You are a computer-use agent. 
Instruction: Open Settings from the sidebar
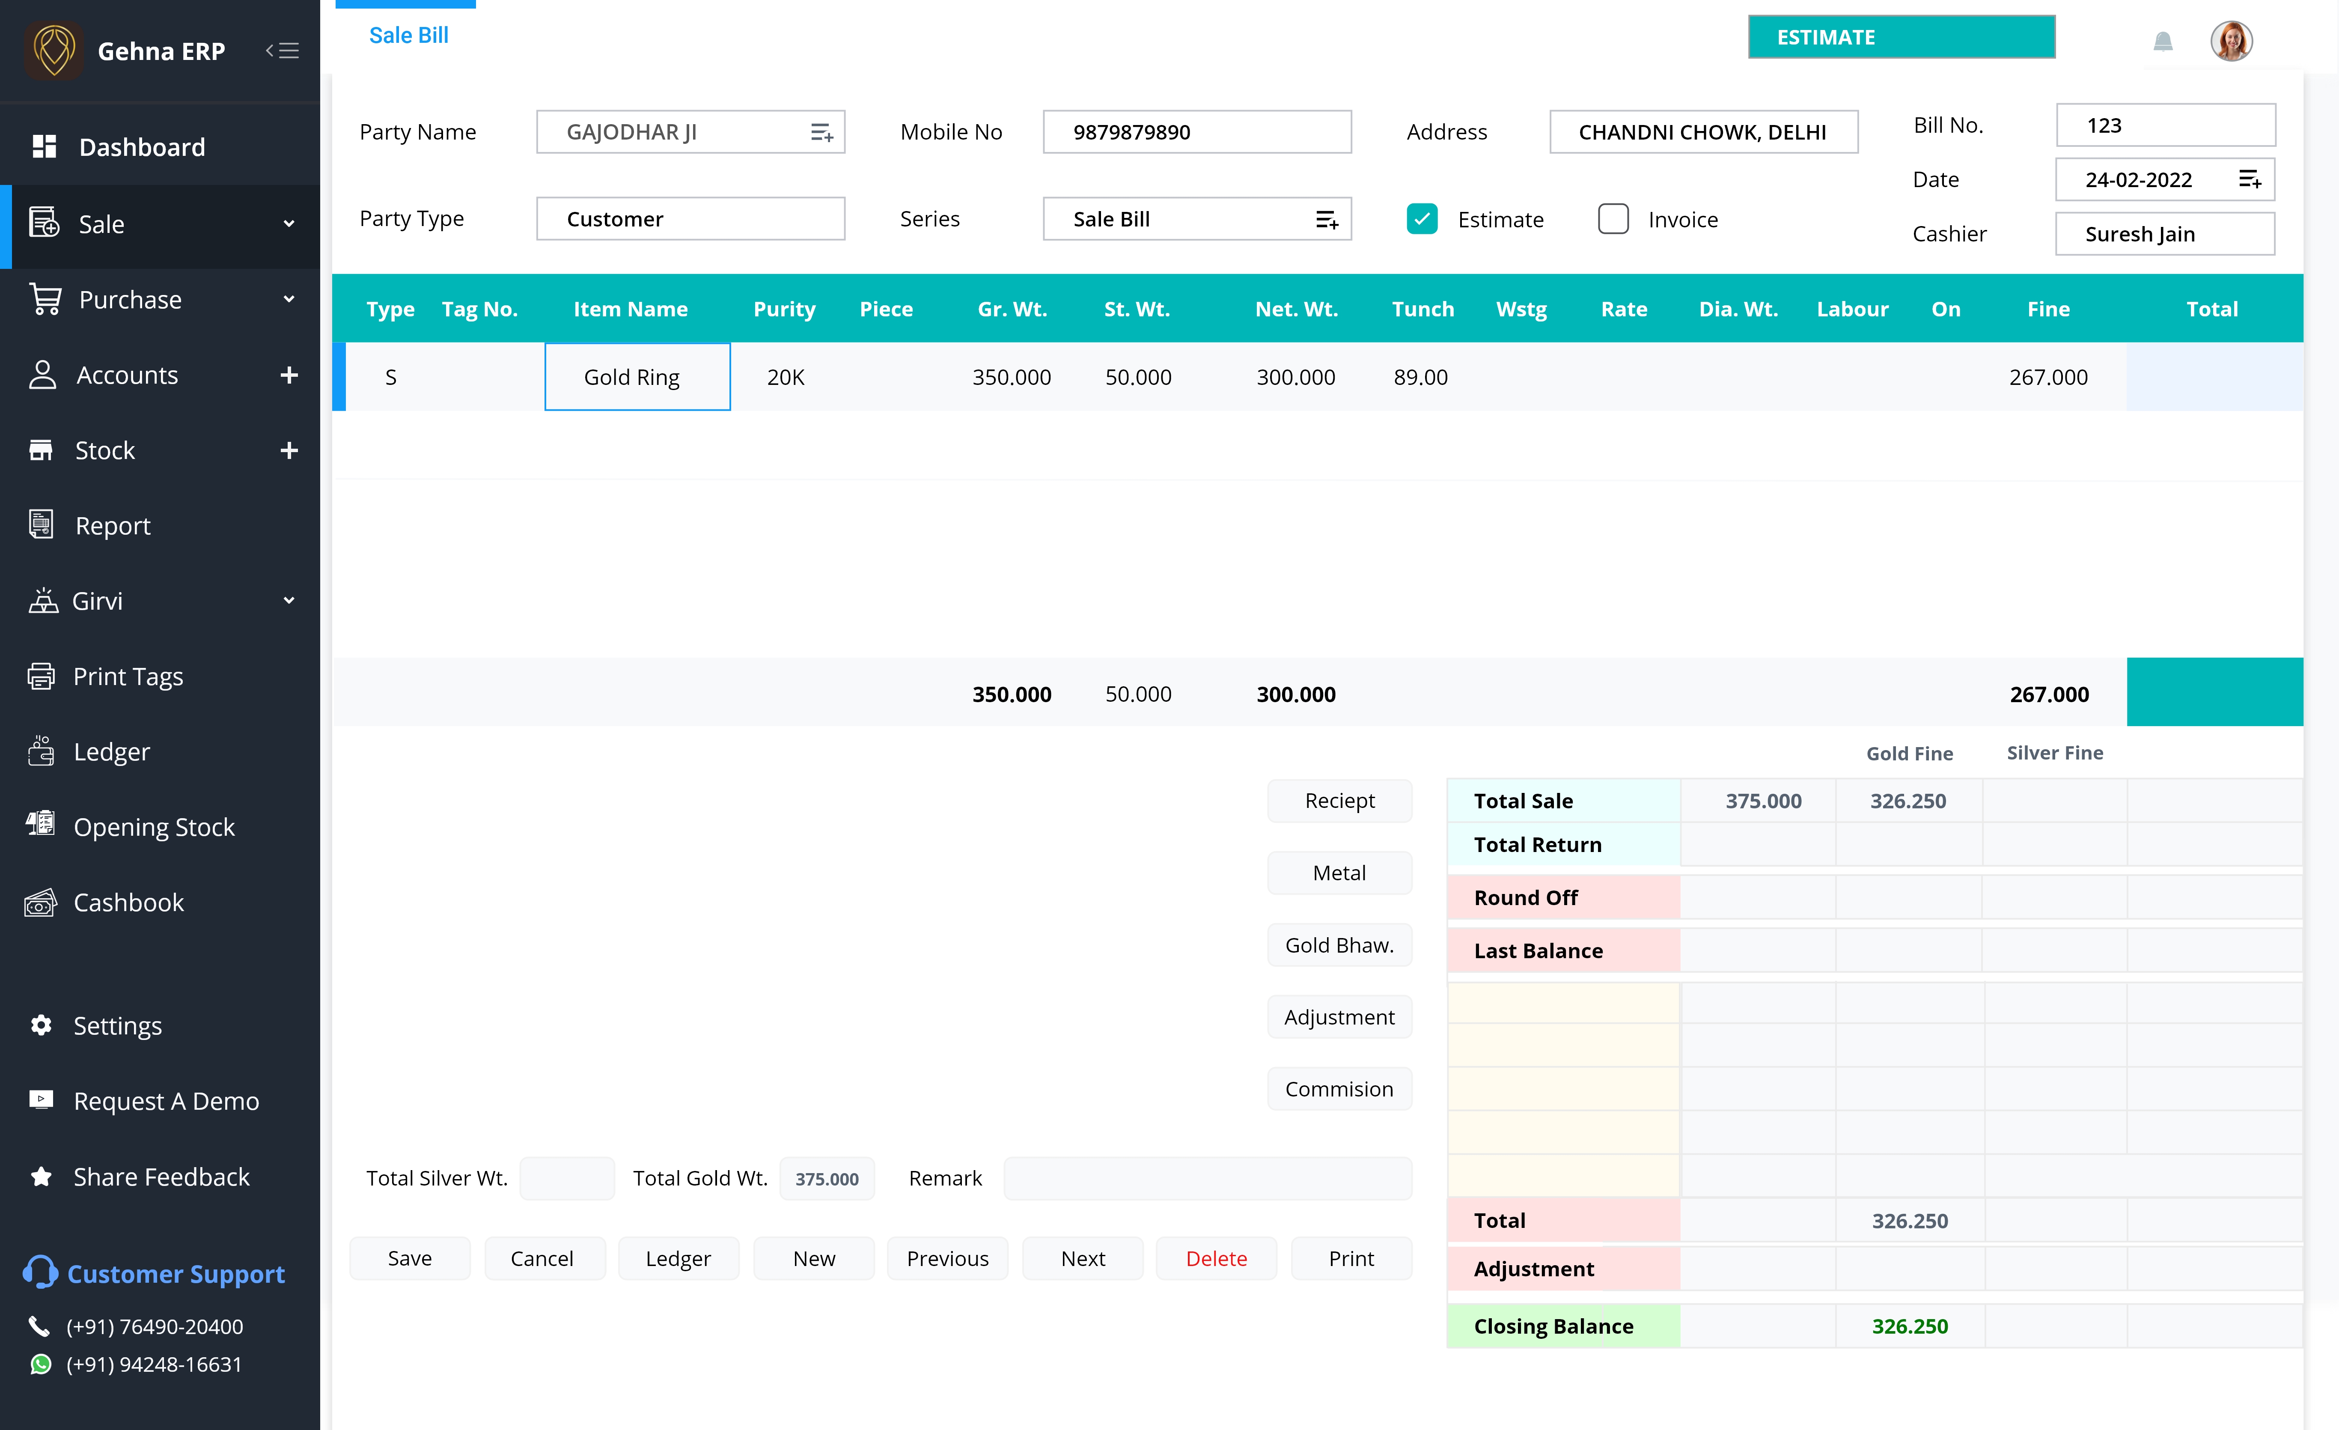click(118, 1025)
